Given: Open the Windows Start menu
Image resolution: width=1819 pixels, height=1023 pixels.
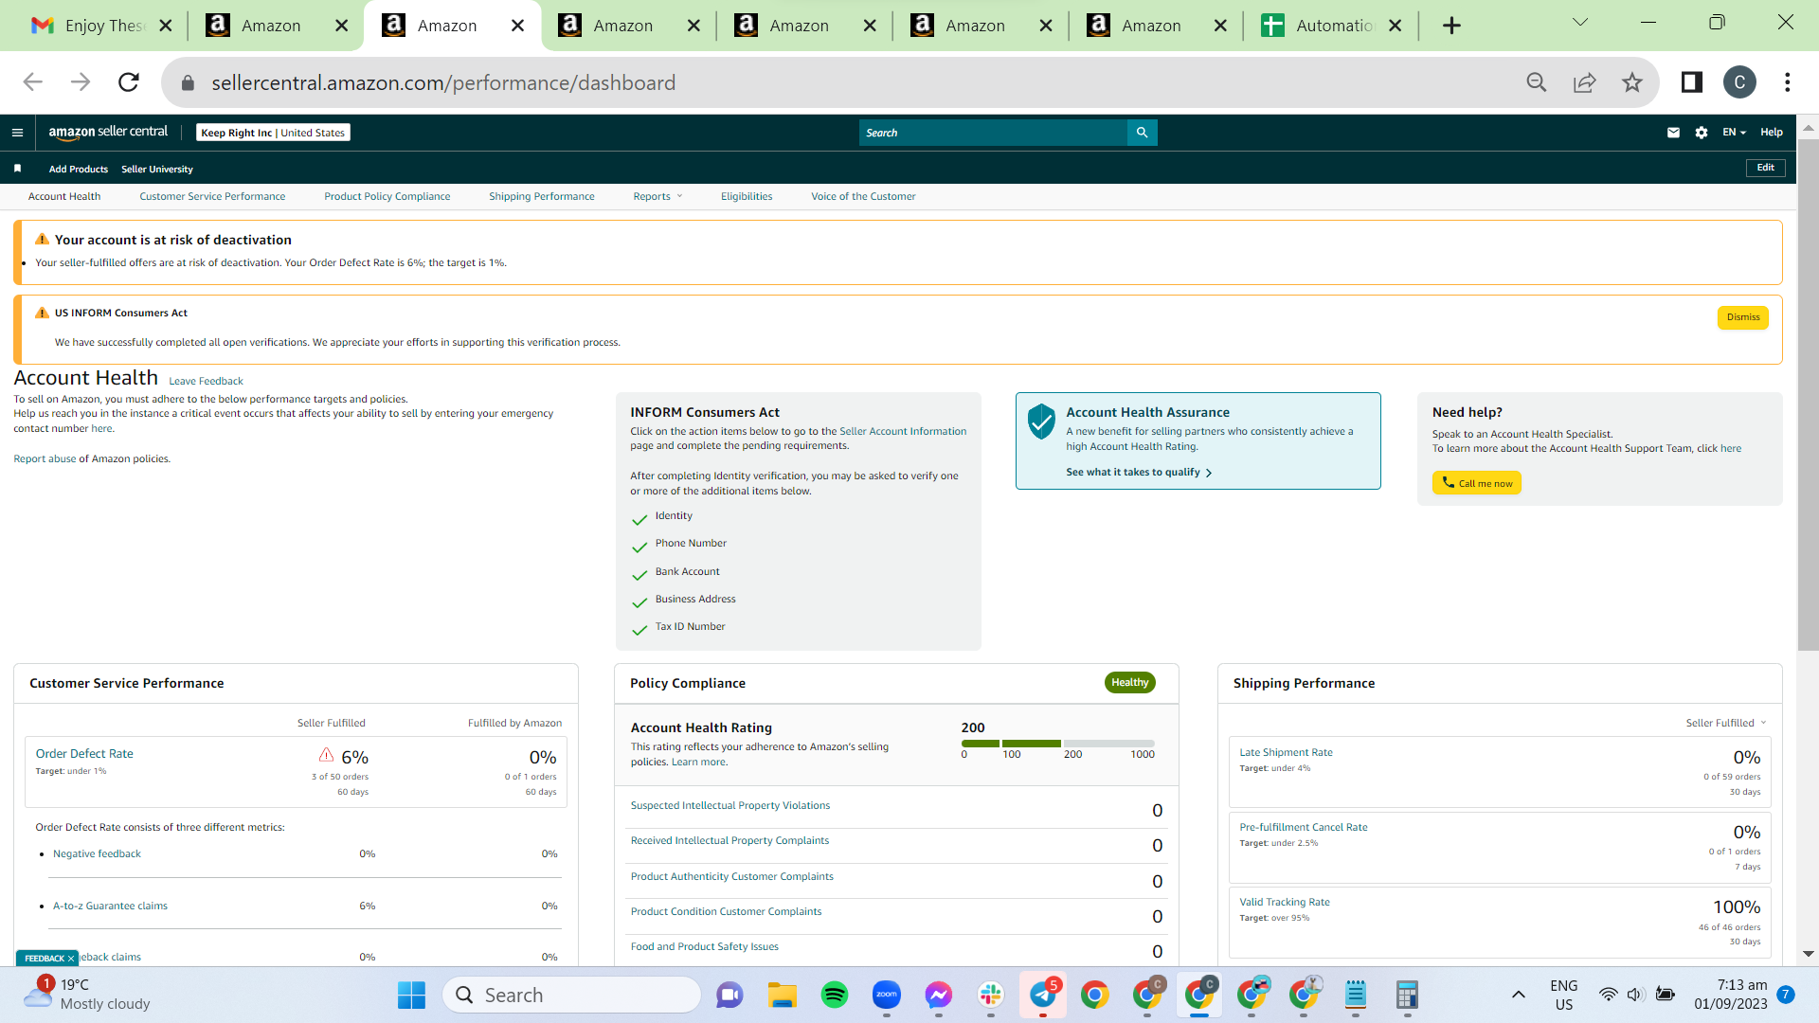Looking at the screenshot, I should (411, 995).
